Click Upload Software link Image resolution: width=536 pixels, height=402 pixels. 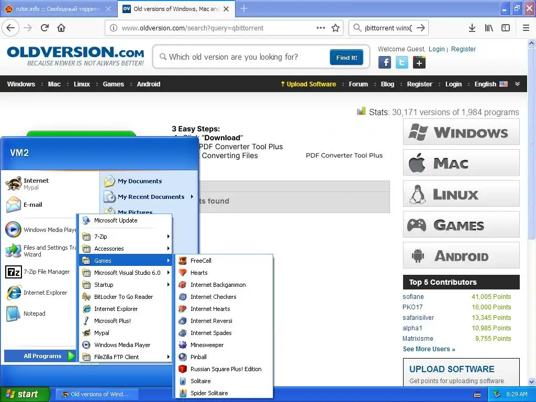pos(308,84)
